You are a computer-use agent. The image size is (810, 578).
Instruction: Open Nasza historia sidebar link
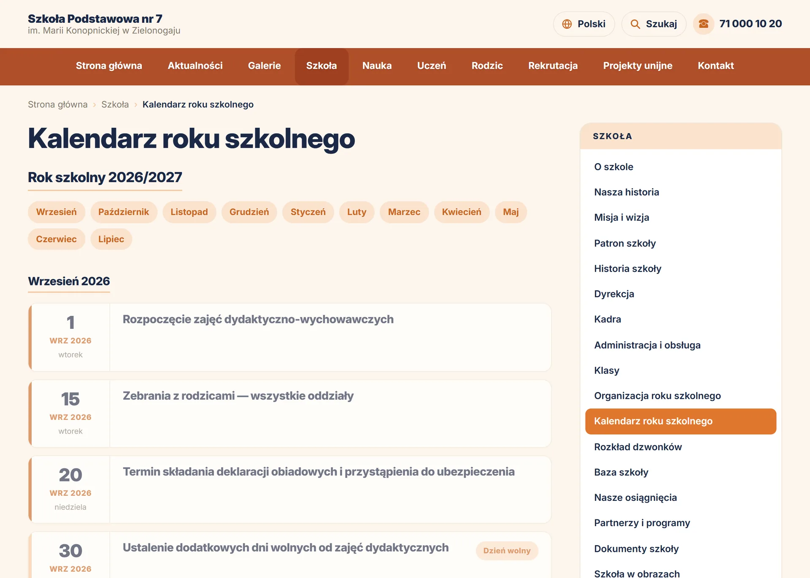pos(680,192)
